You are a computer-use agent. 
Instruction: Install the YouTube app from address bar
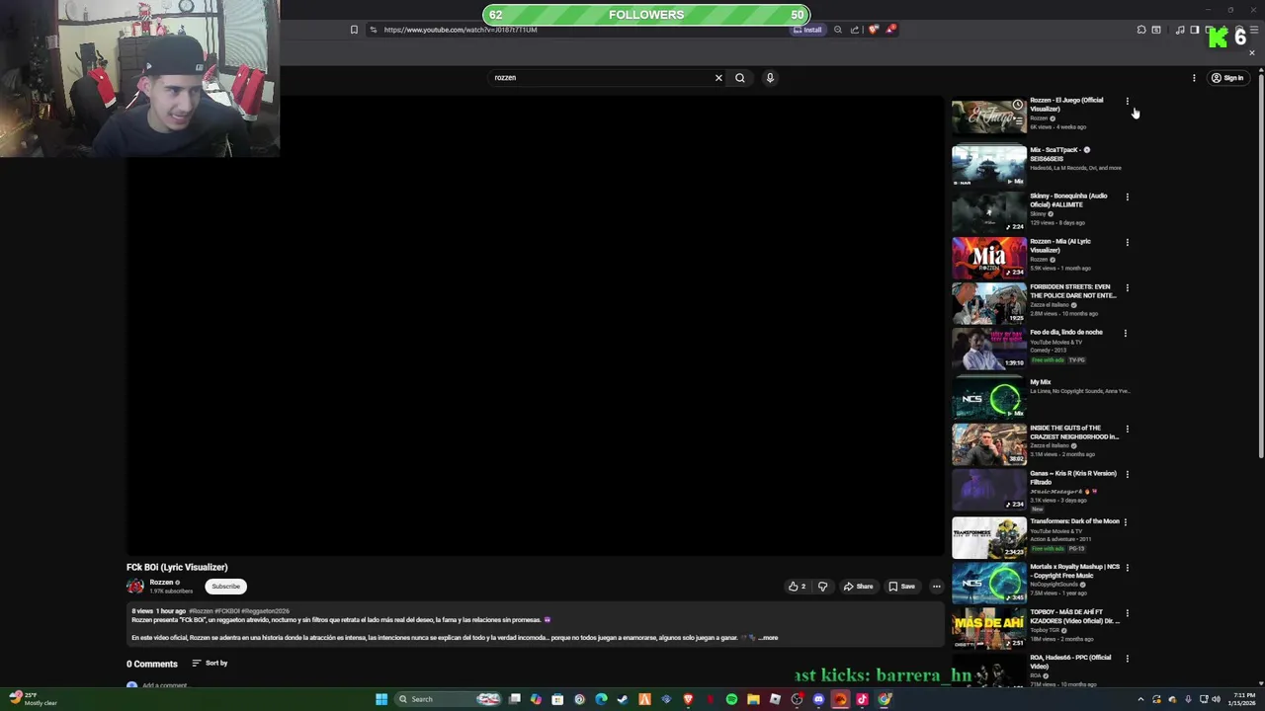[x=807, y=30]
